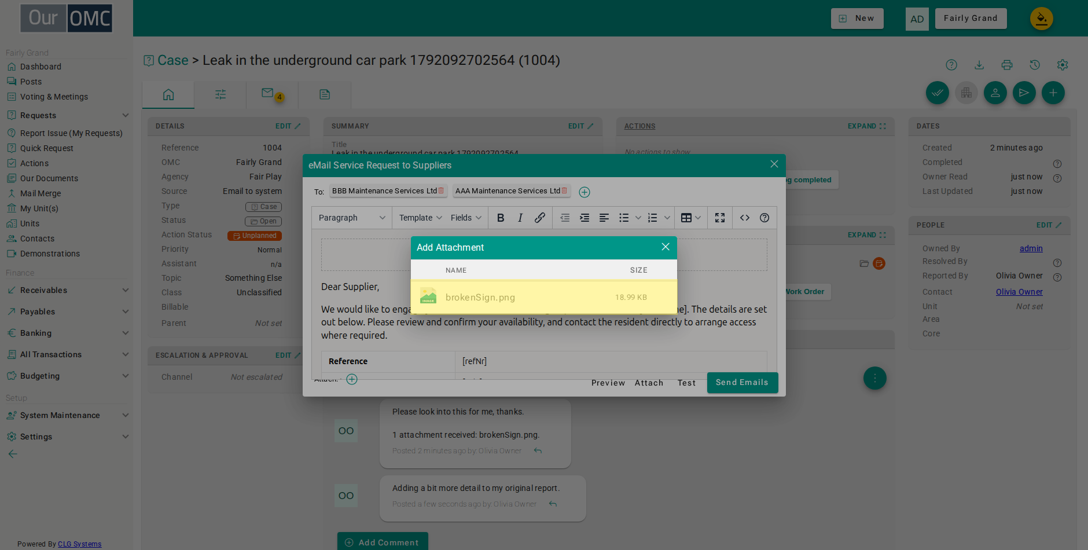Close the Add Attachment dialog

[x=666, y=247]
